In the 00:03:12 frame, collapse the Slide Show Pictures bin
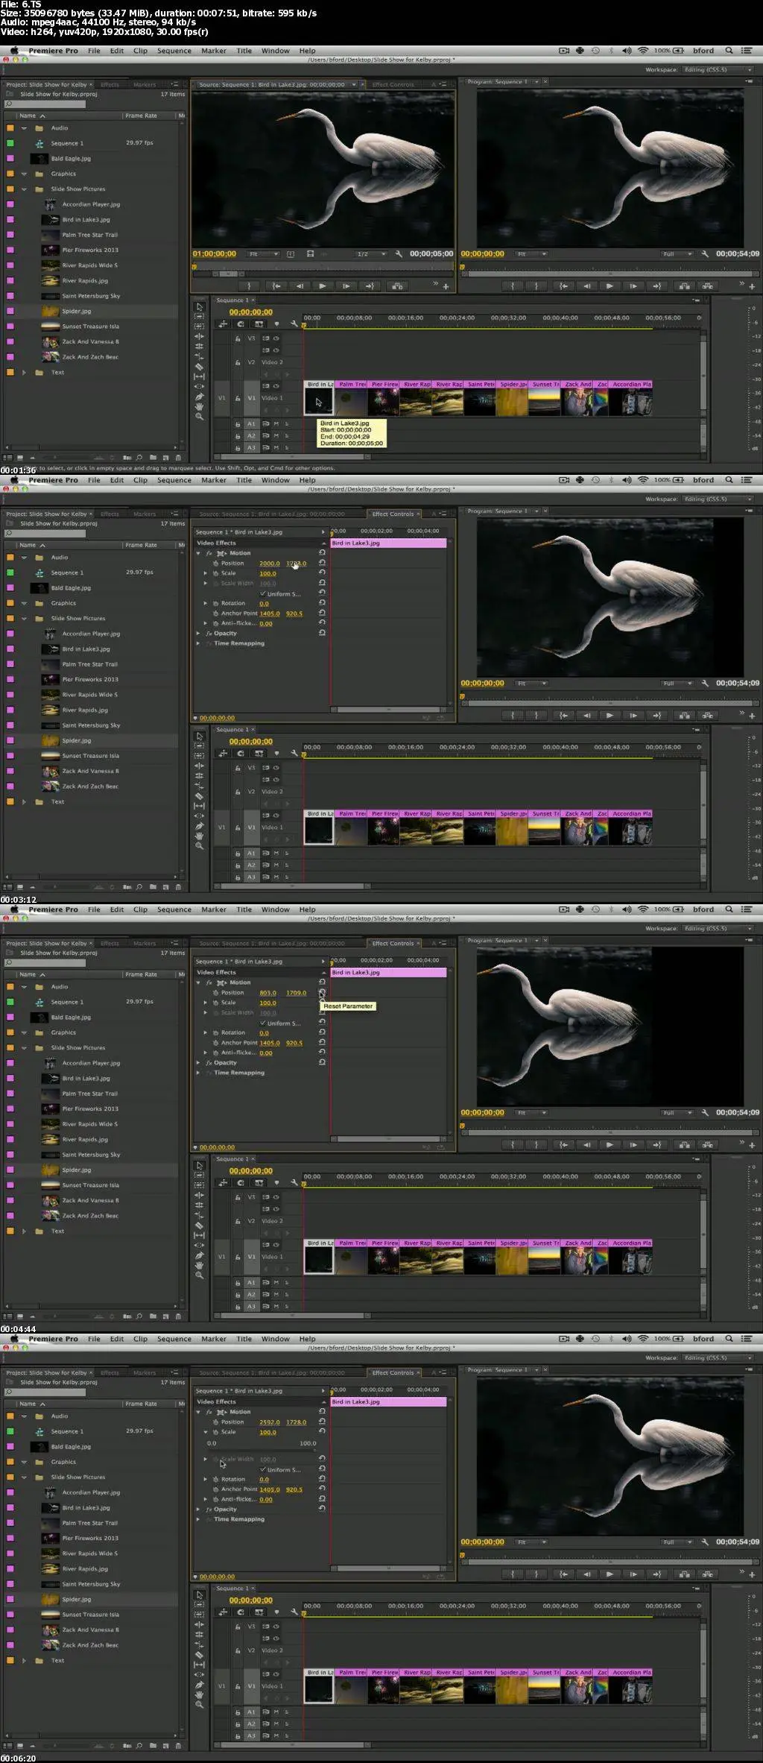This screenshot has height=1763, width=763. point(24,619)
